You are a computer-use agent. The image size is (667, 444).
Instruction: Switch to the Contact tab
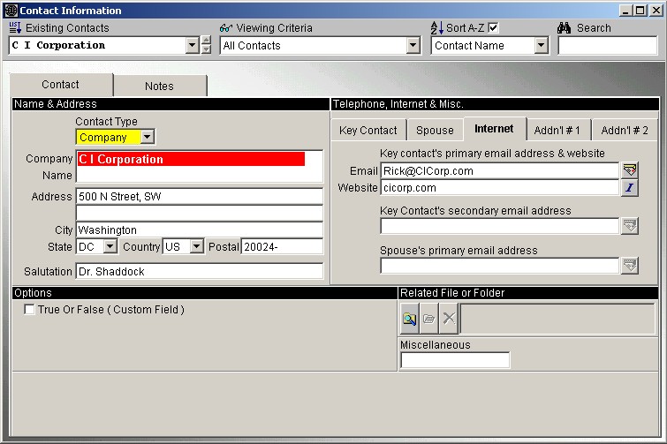tap(60, 85)
